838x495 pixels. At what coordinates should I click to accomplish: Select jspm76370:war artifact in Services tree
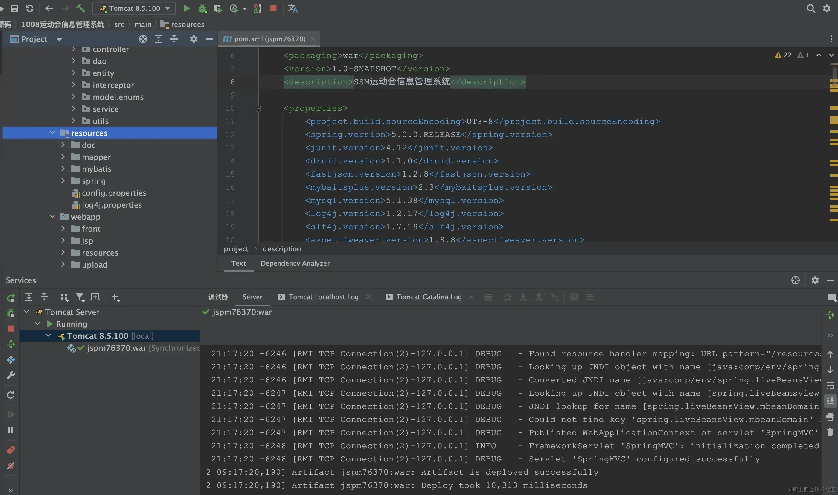click(x=116, y=348)
